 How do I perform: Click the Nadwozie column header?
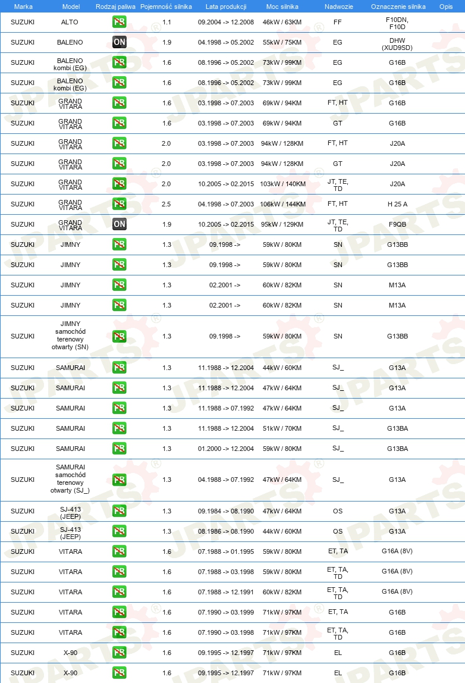point(339,7)
